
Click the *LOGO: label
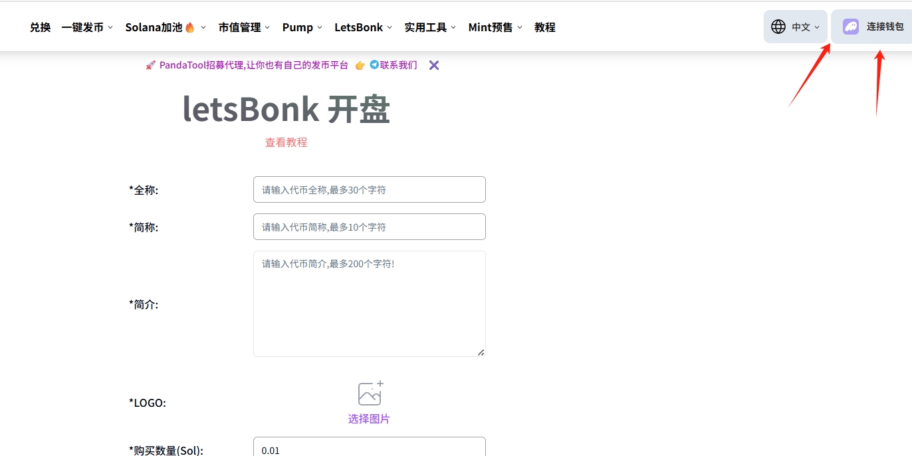coord(148,403)
